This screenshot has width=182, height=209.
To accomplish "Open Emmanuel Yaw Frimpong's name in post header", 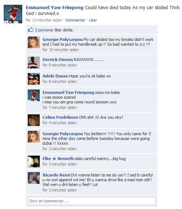I will tap(55, 8).
